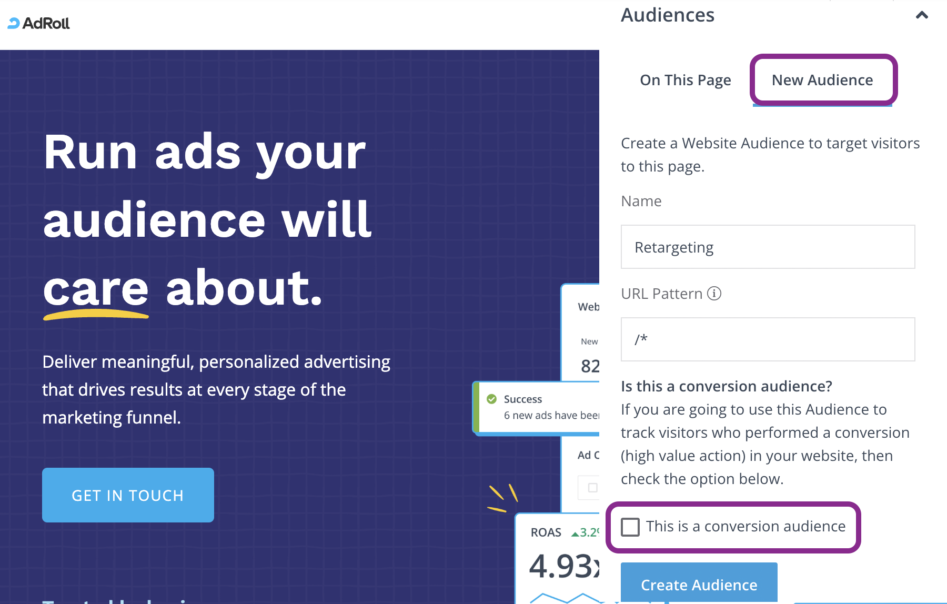Click the GET IN TOUCH button

[128, 495]
